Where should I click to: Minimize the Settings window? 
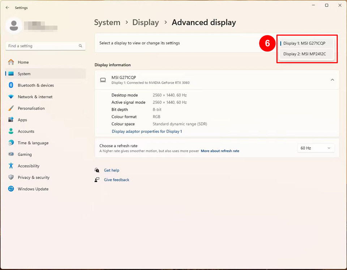pyautogui.click(x=313, y=5)
